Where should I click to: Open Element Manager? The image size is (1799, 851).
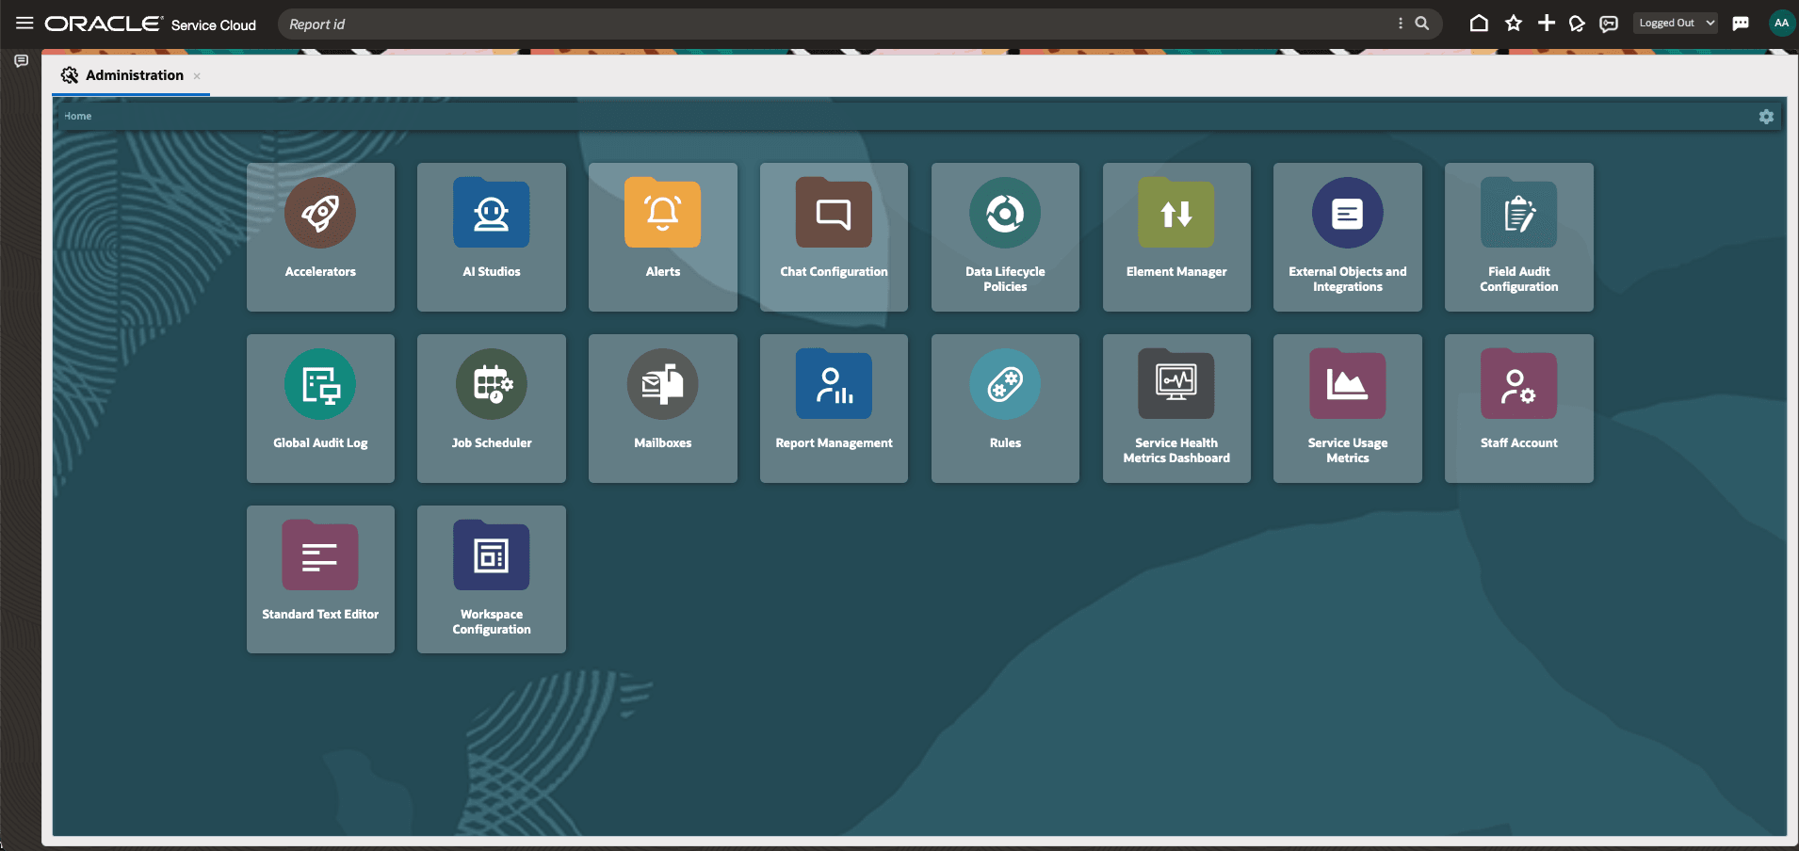pyautogui.click(x=1176, y=237)
